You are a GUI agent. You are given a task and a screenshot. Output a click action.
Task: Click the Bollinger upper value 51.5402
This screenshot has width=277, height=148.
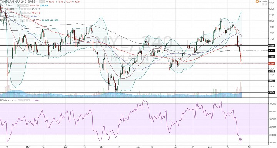point(45,20)
